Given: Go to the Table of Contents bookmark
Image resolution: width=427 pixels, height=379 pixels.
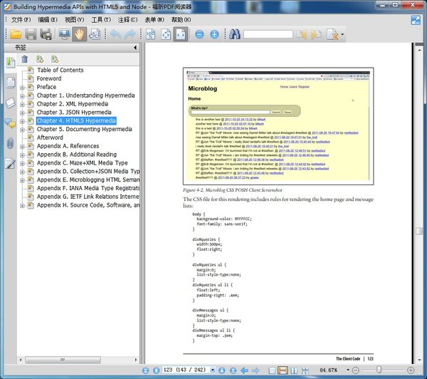Looking at the screenshot, I should click(60, 71).
